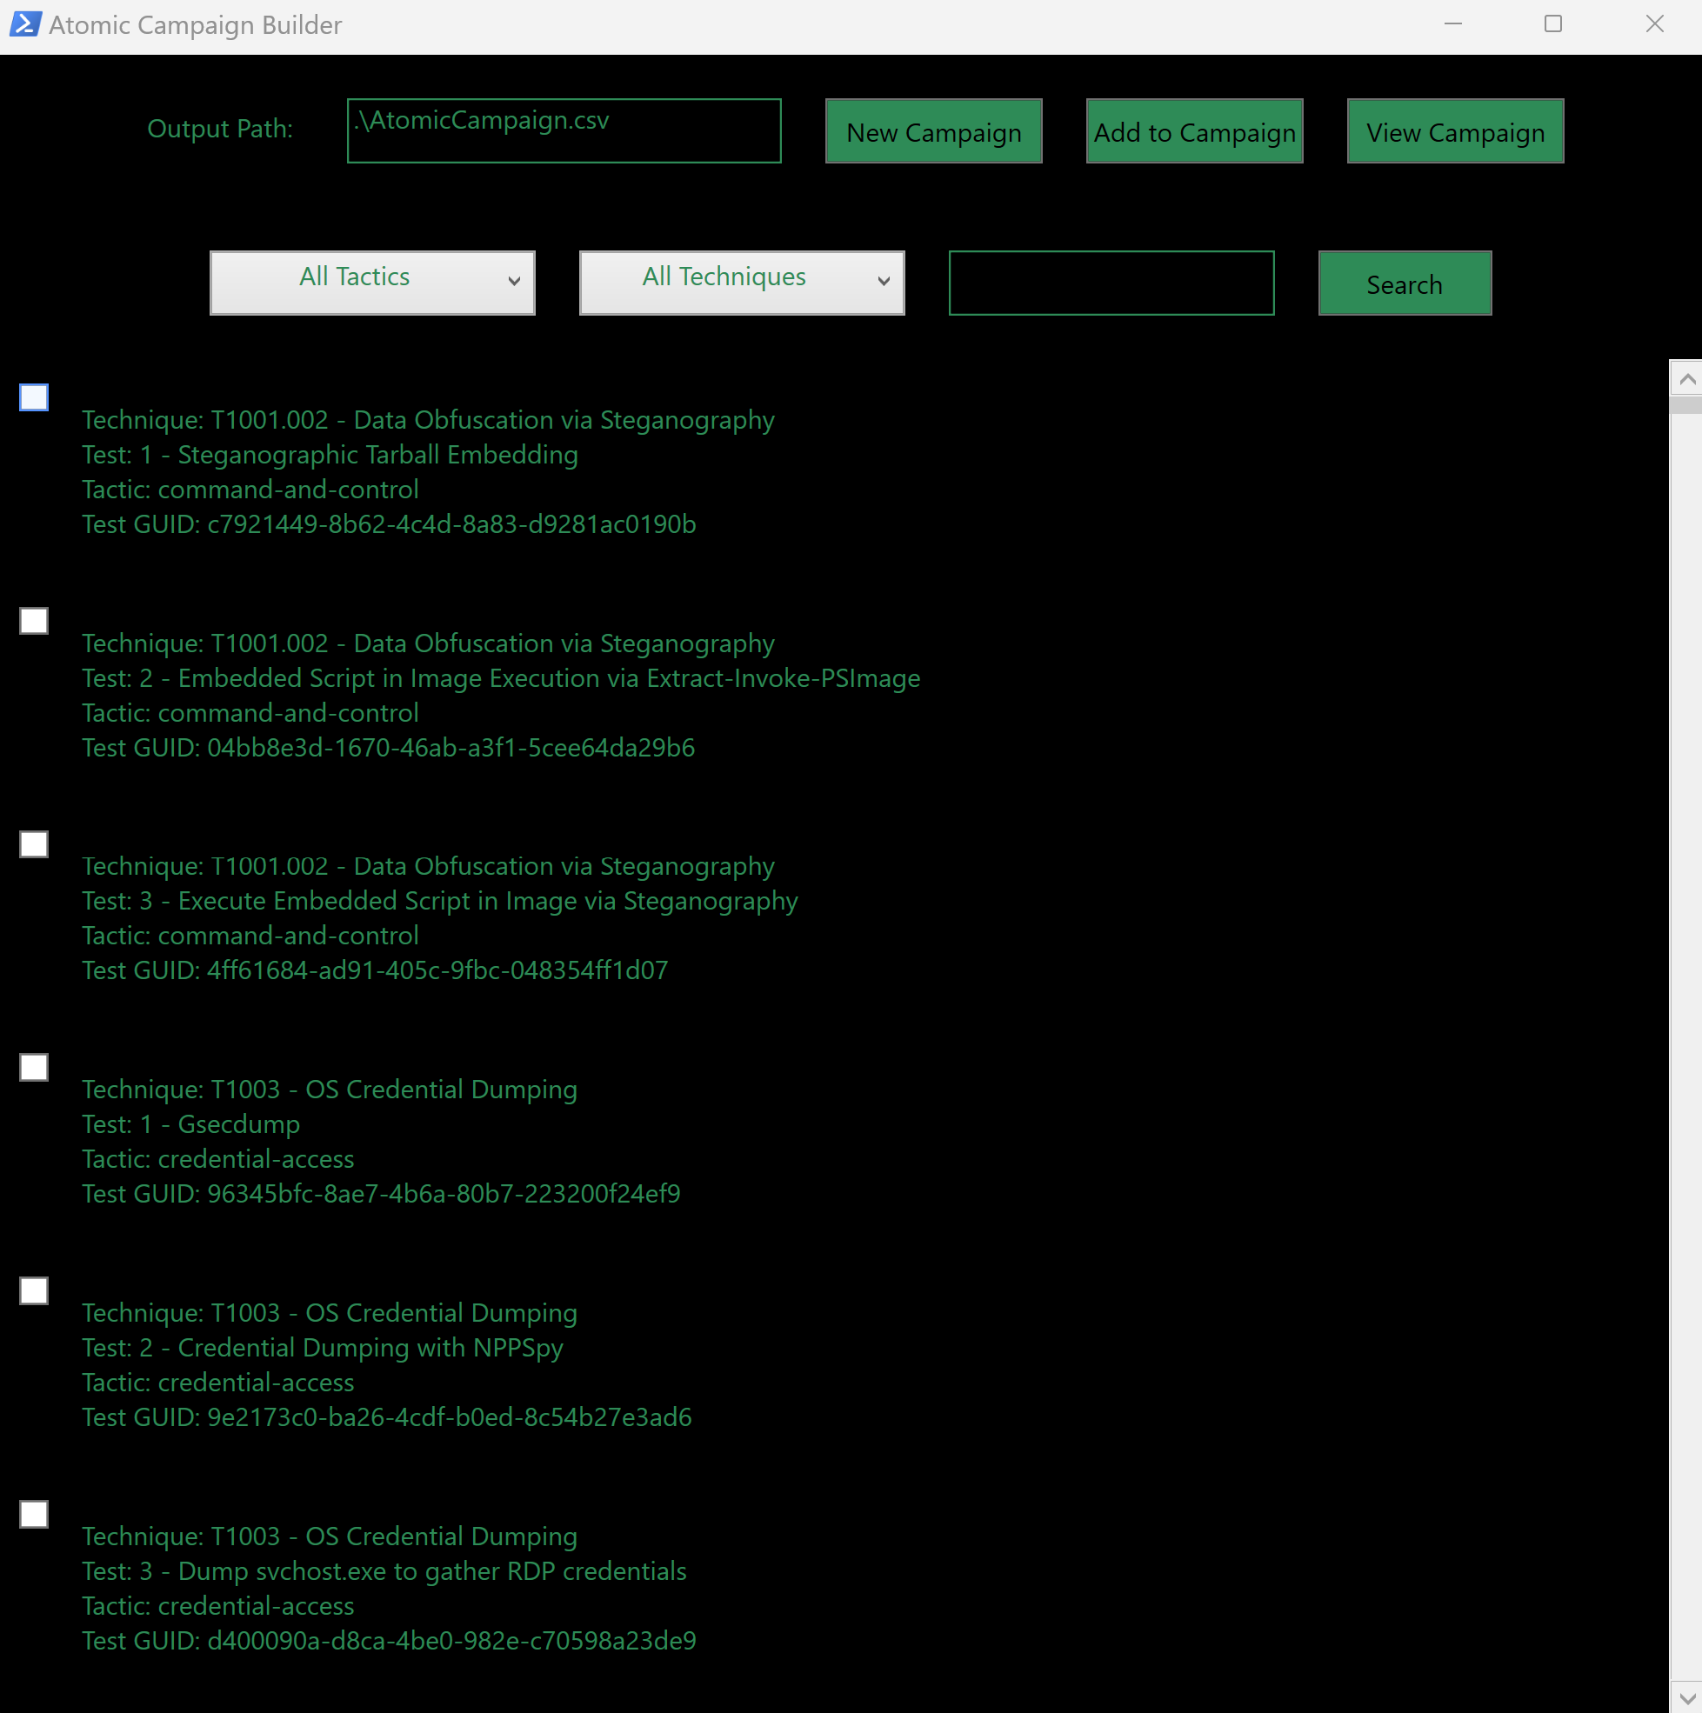
Task: Check the Steganographic Tarball Embedding test
Action: click(34, 397)
